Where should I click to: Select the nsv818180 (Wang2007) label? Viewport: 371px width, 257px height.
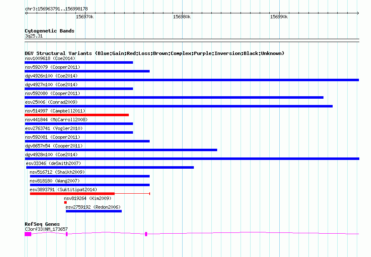coord(55,181)
